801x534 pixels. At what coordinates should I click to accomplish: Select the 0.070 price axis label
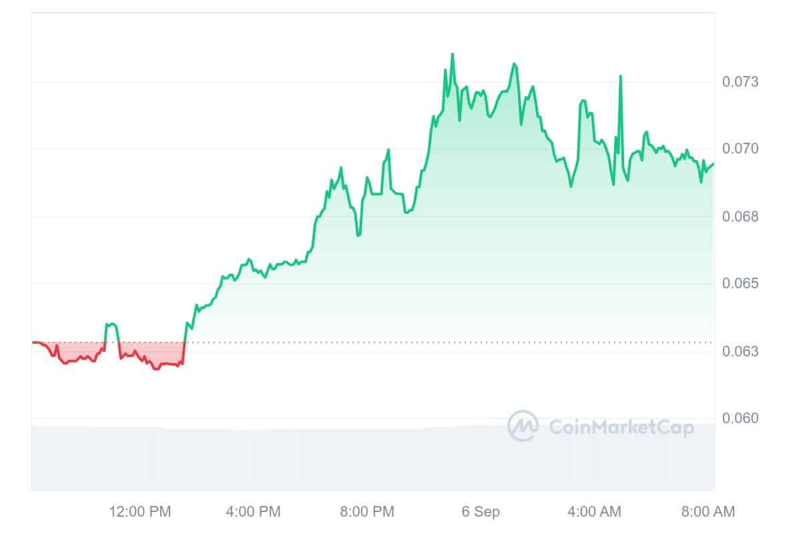[x=740, y=148]
